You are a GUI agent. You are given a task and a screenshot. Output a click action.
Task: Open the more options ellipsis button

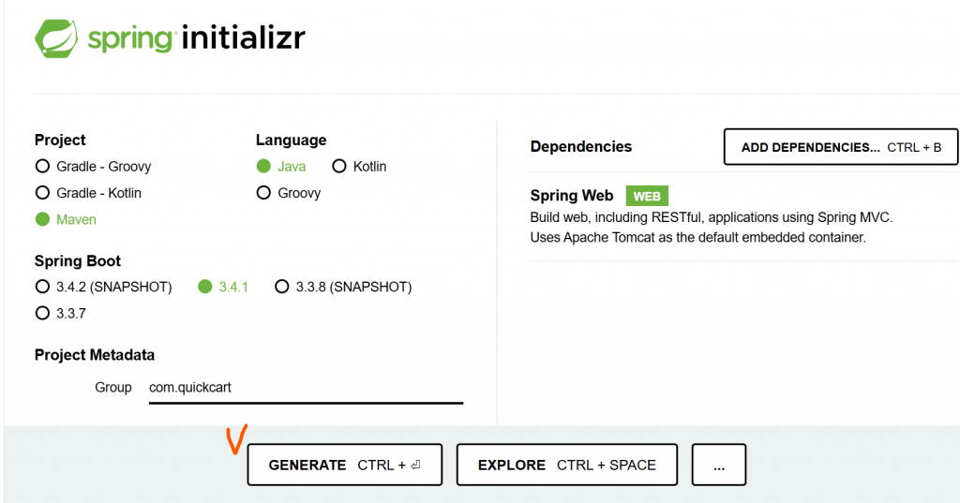(719, 465)
